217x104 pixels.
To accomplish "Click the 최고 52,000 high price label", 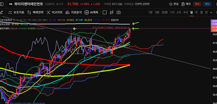I will tap(111, 28).
